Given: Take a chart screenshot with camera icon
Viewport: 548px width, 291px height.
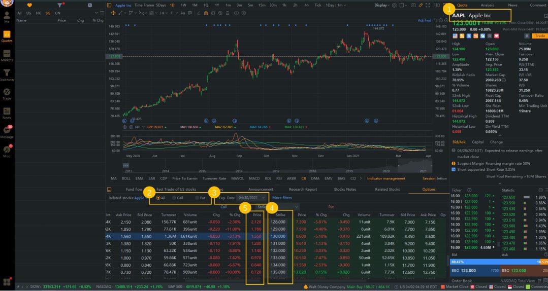Looking at the screenshot, I should (x=413, y=5).
